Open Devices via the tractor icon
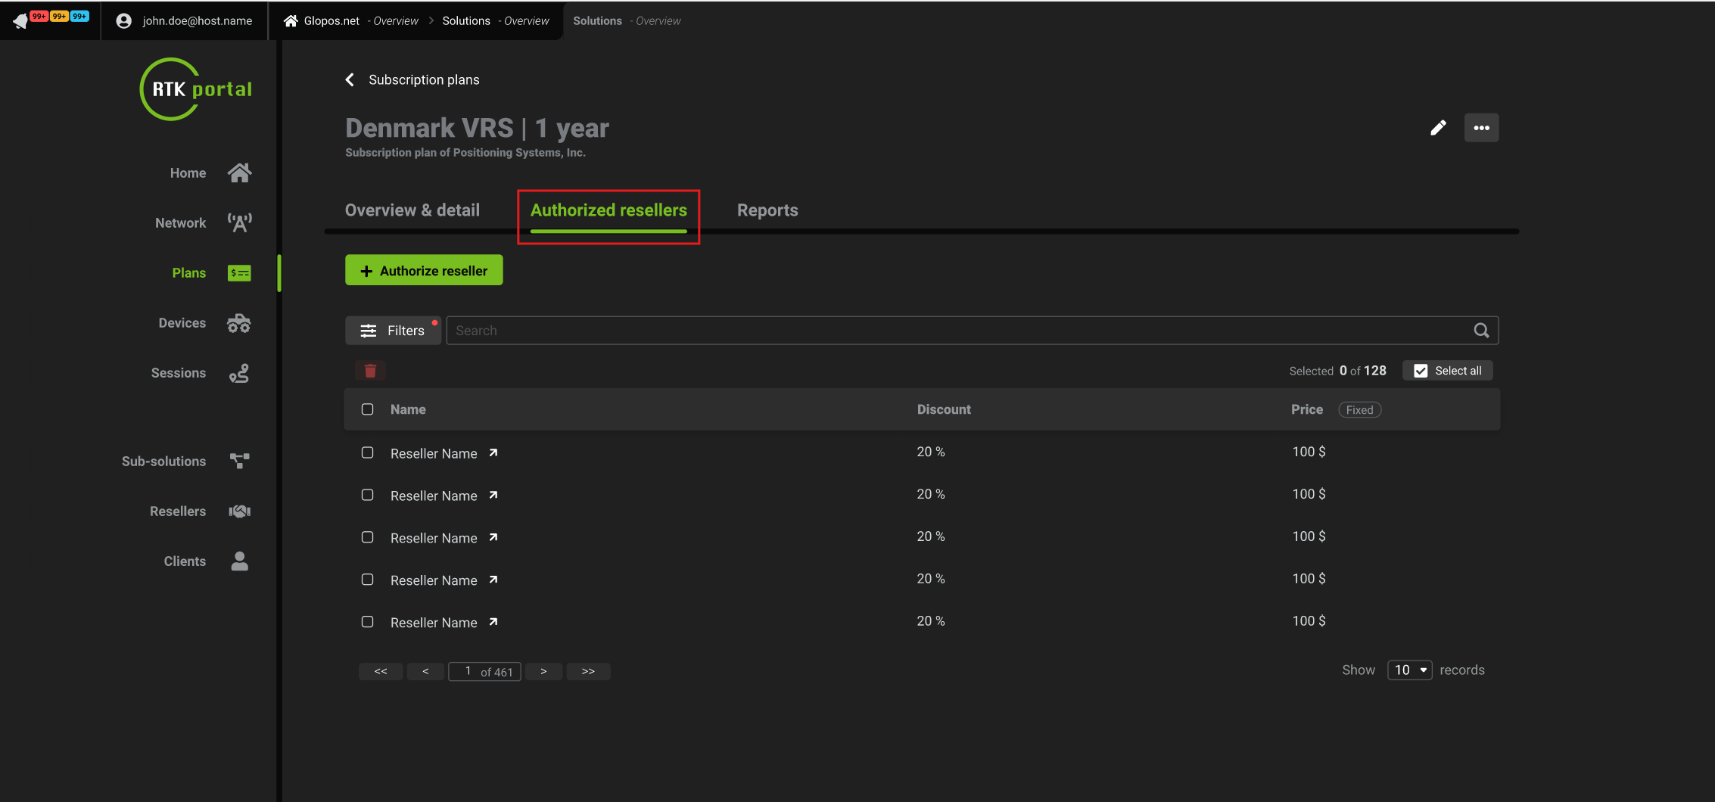The width and height of the screenshot is (1715, 802). [x=239, y=323]
